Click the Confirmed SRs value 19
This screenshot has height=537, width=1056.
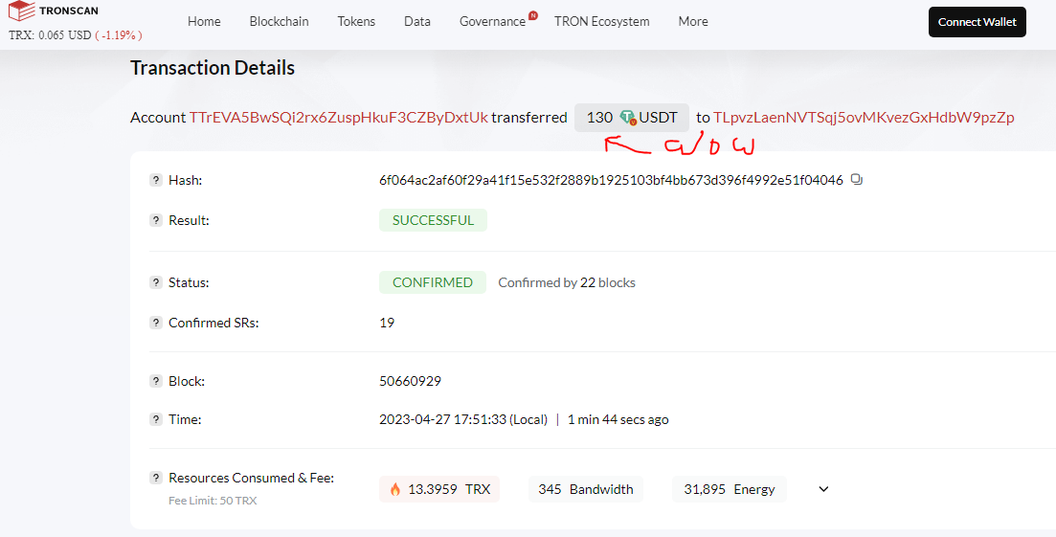[x=387, y=323]
